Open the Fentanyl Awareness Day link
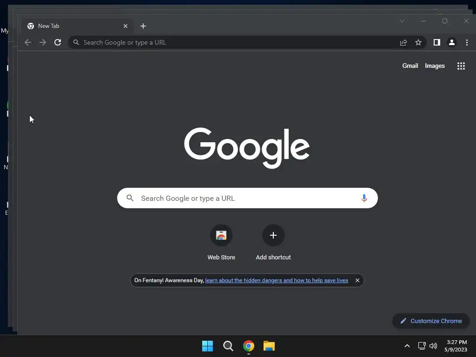Viewport: 476px width, 357px height. pos(277,280)
